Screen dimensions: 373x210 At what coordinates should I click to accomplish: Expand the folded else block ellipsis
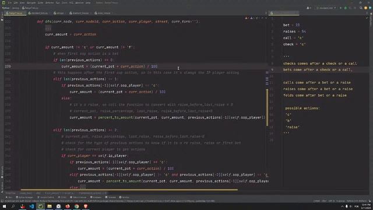[x=83, y=187]
